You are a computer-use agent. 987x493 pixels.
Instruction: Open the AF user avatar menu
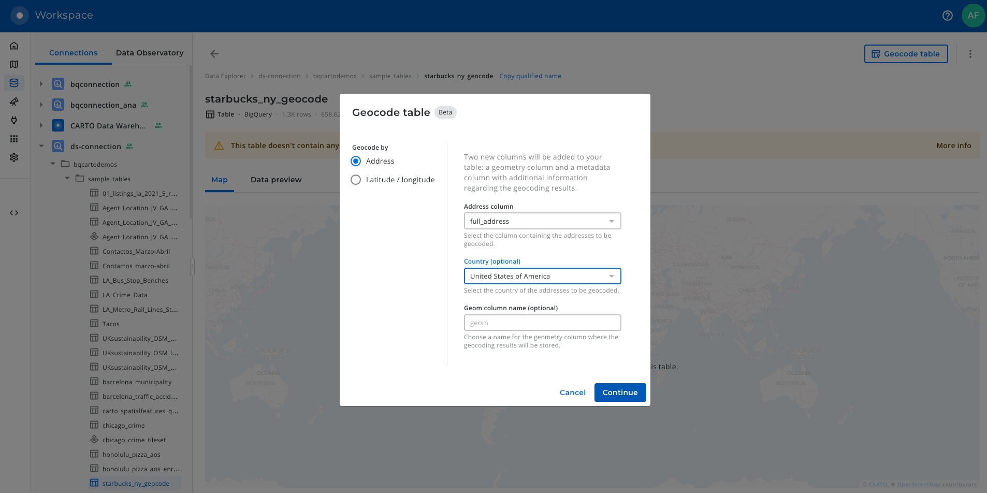click(973, 16)
